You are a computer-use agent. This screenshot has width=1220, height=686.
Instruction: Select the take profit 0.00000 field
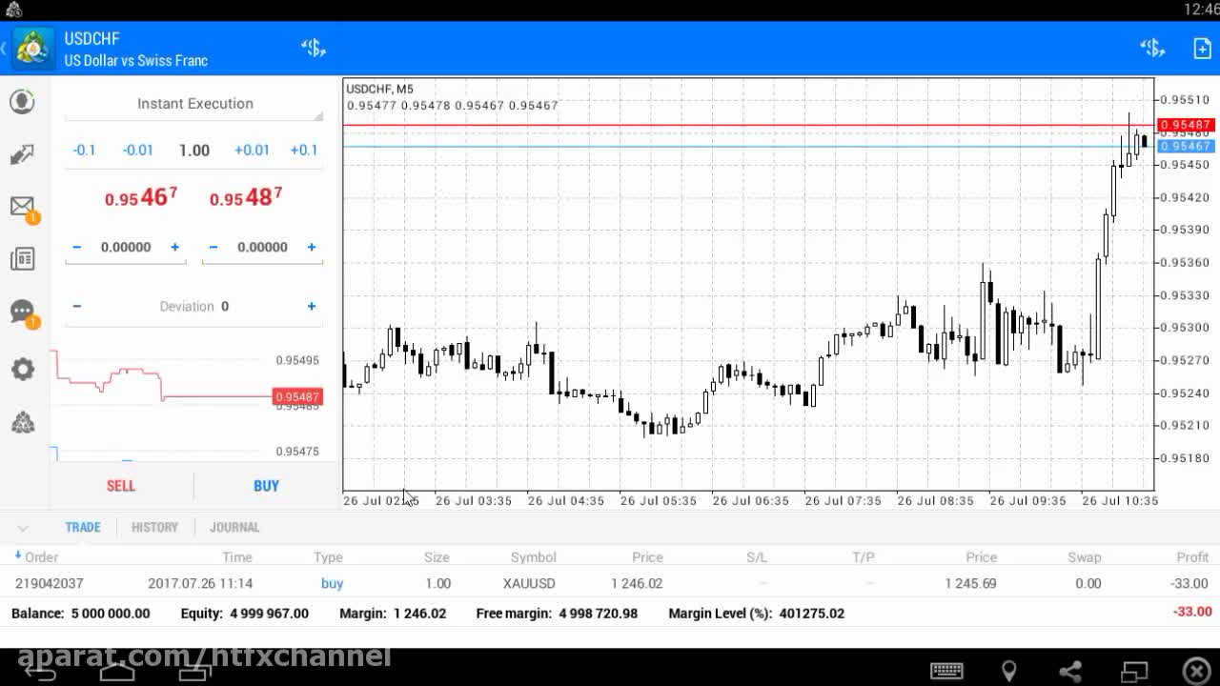click(262, 247)
